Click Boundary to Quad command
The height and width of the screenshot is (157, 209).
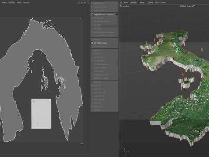coord(104,78)
